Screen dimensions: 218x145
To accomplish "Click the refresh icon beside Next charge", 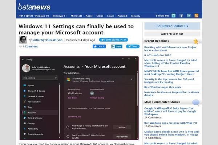I will click(68, 127).
